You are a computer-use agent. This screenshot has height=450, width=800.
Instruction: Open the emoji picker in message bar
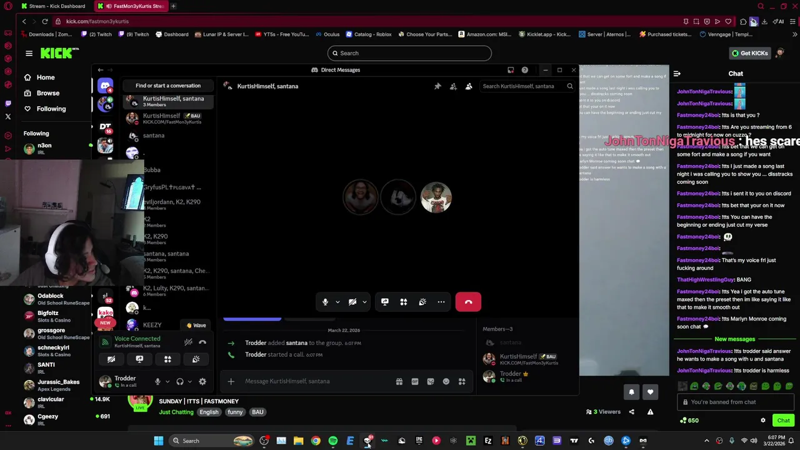pos(446,381)
